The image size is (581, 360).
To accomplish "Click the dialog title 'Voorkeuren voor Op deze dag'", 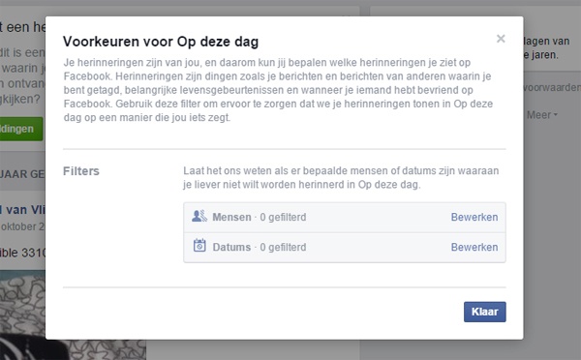I will tap(161, 42).
